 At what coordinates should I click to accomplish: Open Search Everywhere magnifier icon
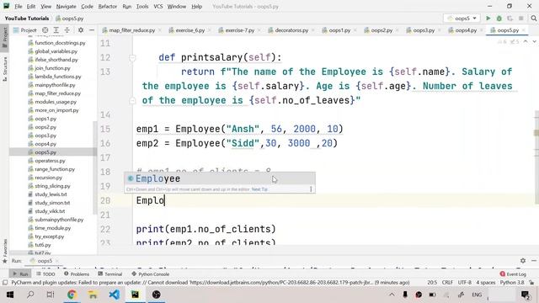[533, 19]
